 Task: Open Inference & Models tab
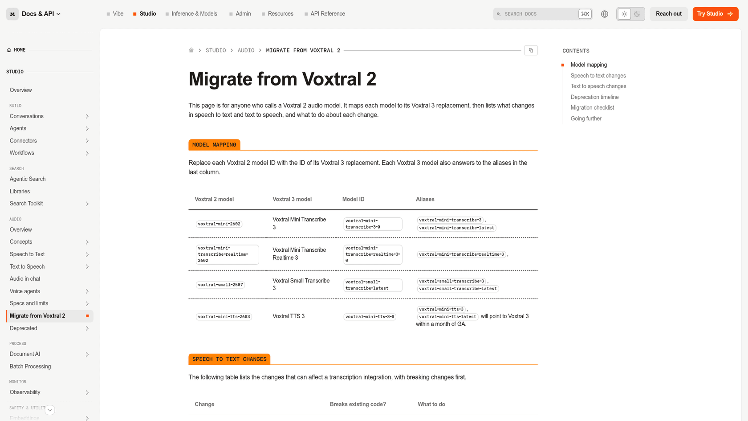(191, 14)
